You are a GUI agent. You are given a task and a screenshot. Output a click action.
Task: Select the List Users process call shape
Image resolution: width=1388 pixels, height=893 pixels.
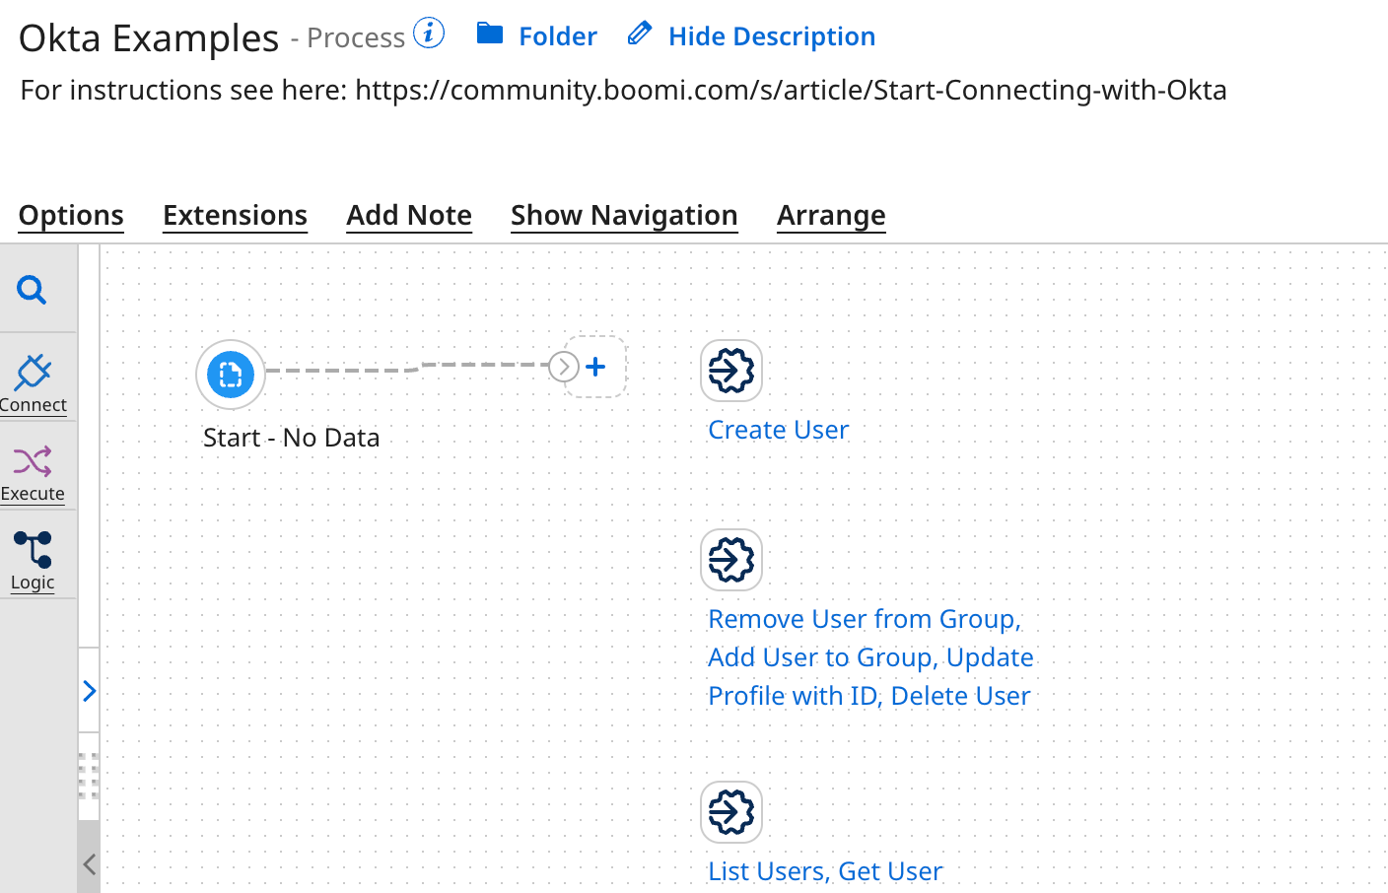731,812
